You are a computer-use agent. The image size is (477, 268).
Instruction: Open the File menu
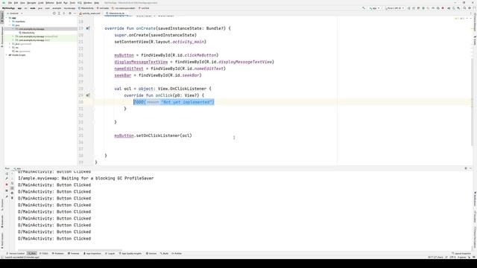[10, 3]
